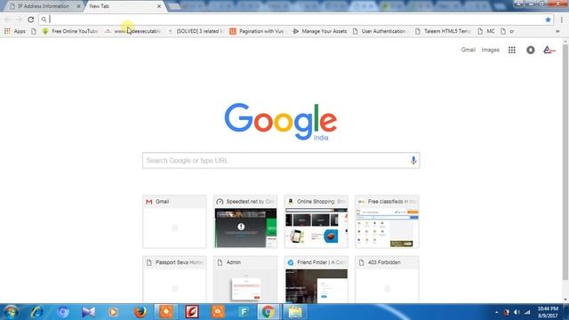Click the address bar
The height and width of the screenshot is (320, 569).
point(296,20)
